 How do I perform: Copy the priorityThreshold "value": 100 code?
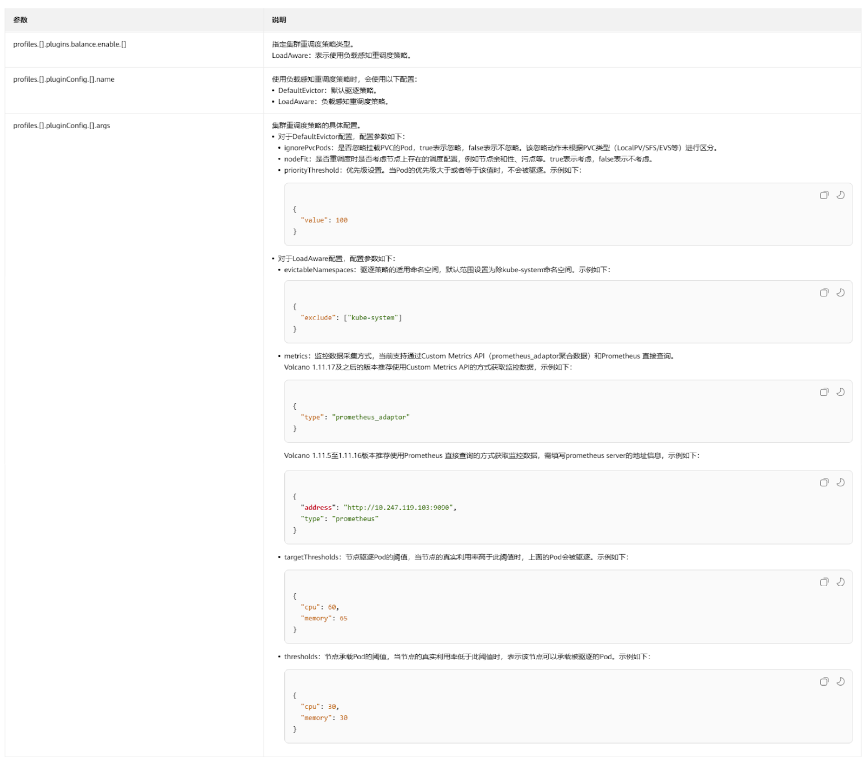(823, 195)
